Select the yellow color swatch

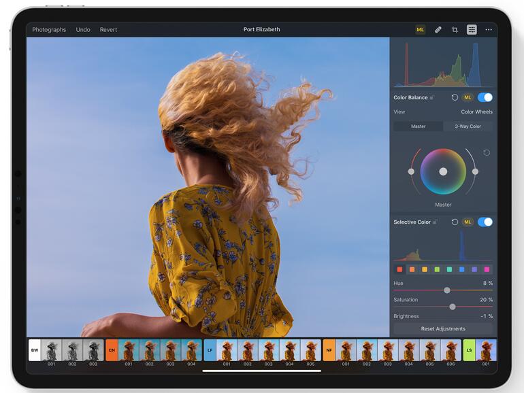[x=425, y=269]
